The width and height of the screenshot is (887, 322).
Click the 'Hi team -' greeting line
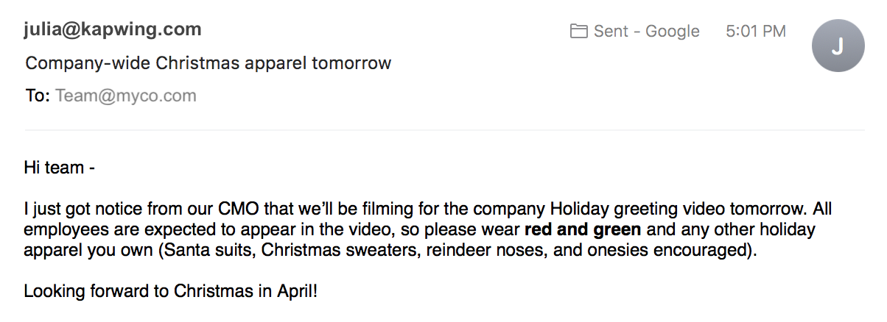pyautogui.click(x=60, y=168)
